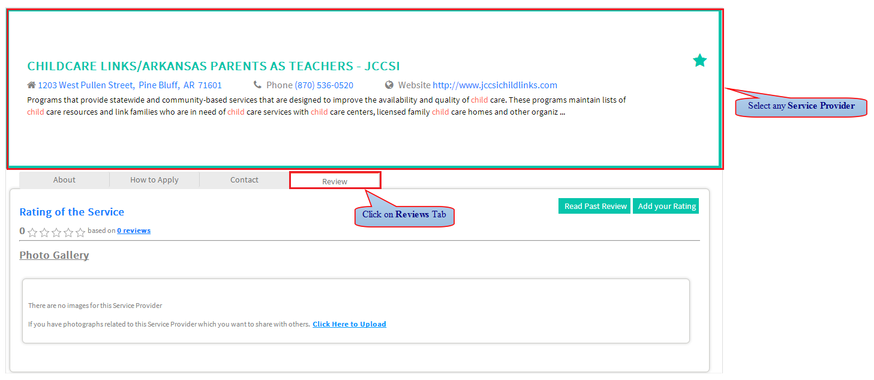Click the website globe icon
Viewport: 874px width, 380px height.
[x=389, y=85]
